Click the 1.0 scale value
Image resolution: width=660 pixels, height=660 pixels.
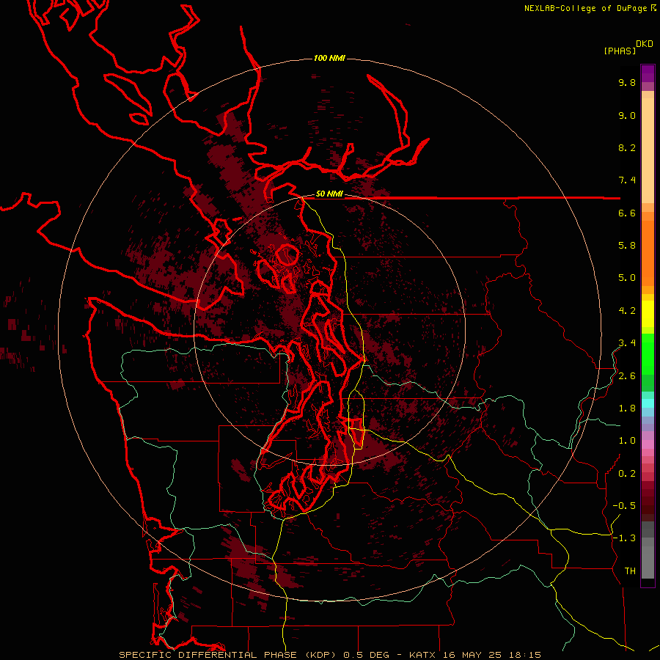[627, 441]
